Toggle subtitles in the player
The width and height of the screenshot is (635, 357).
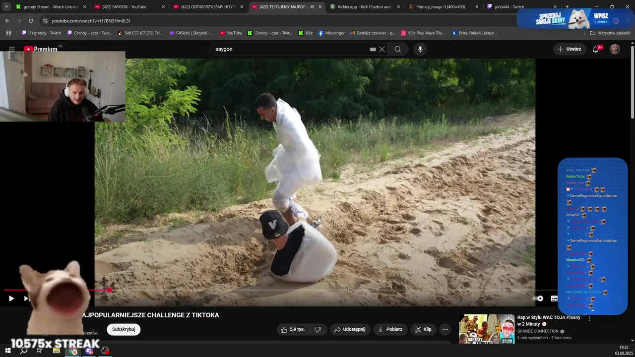click(554, 298)
